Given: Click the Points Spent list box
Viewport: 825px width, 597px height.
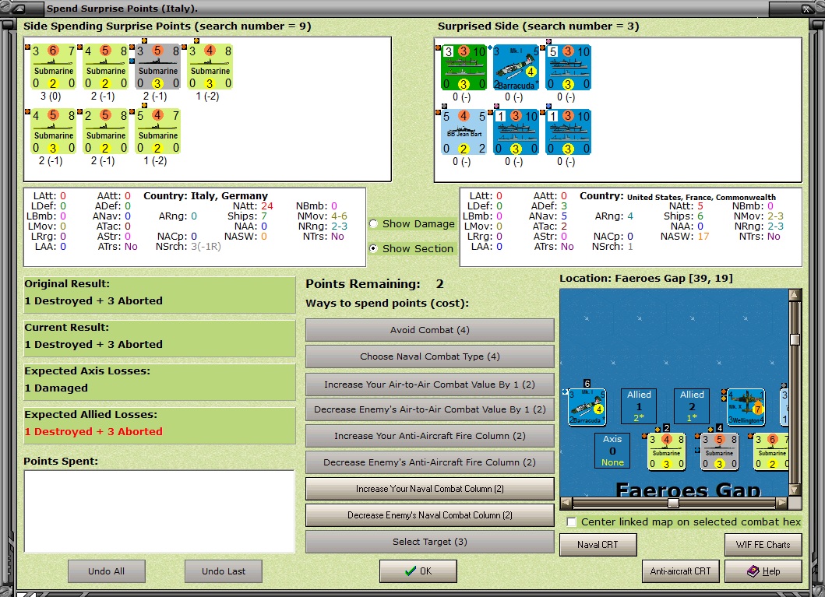Looking at the screenshot, I should 159,511.
